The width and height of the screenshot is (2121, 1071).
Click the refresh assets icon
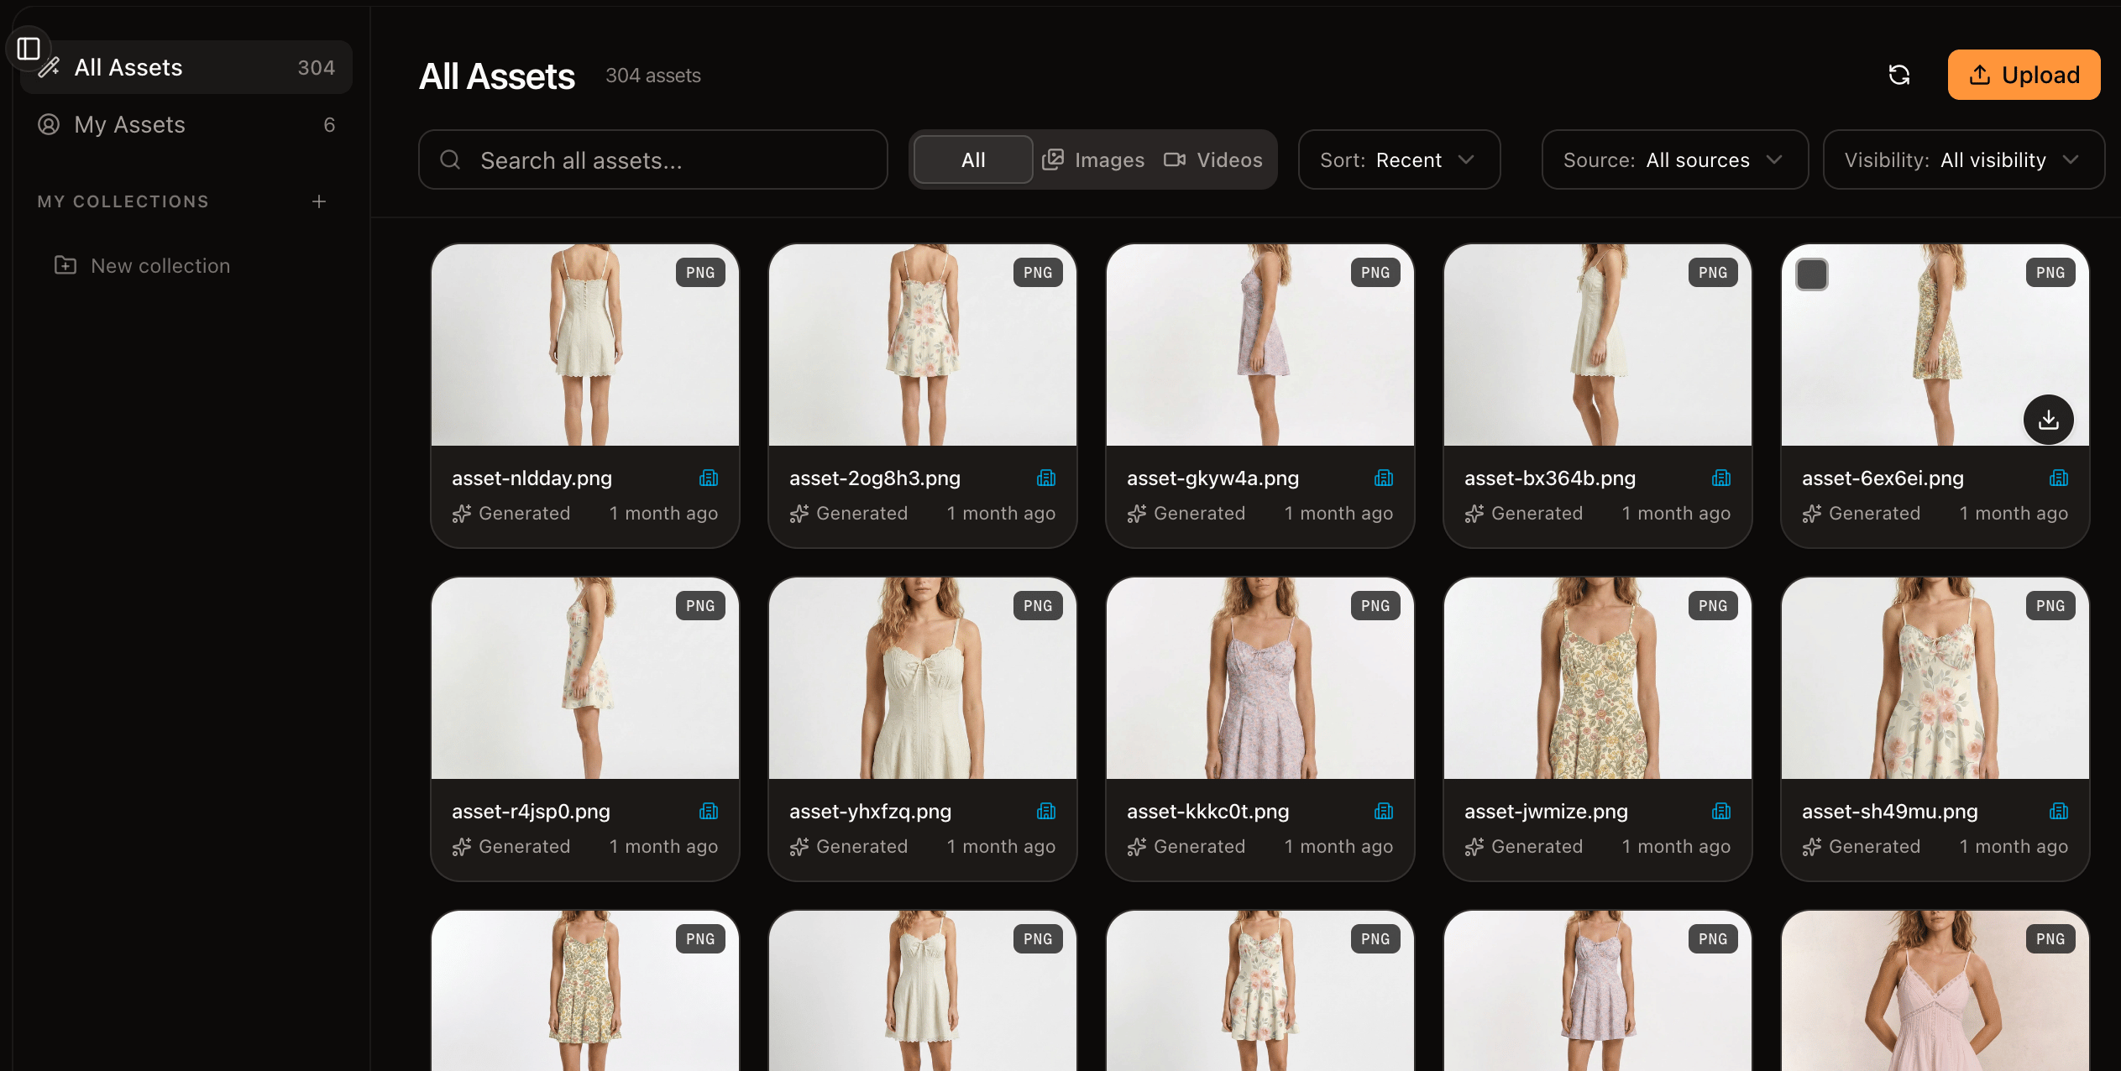click(1898, 75)
